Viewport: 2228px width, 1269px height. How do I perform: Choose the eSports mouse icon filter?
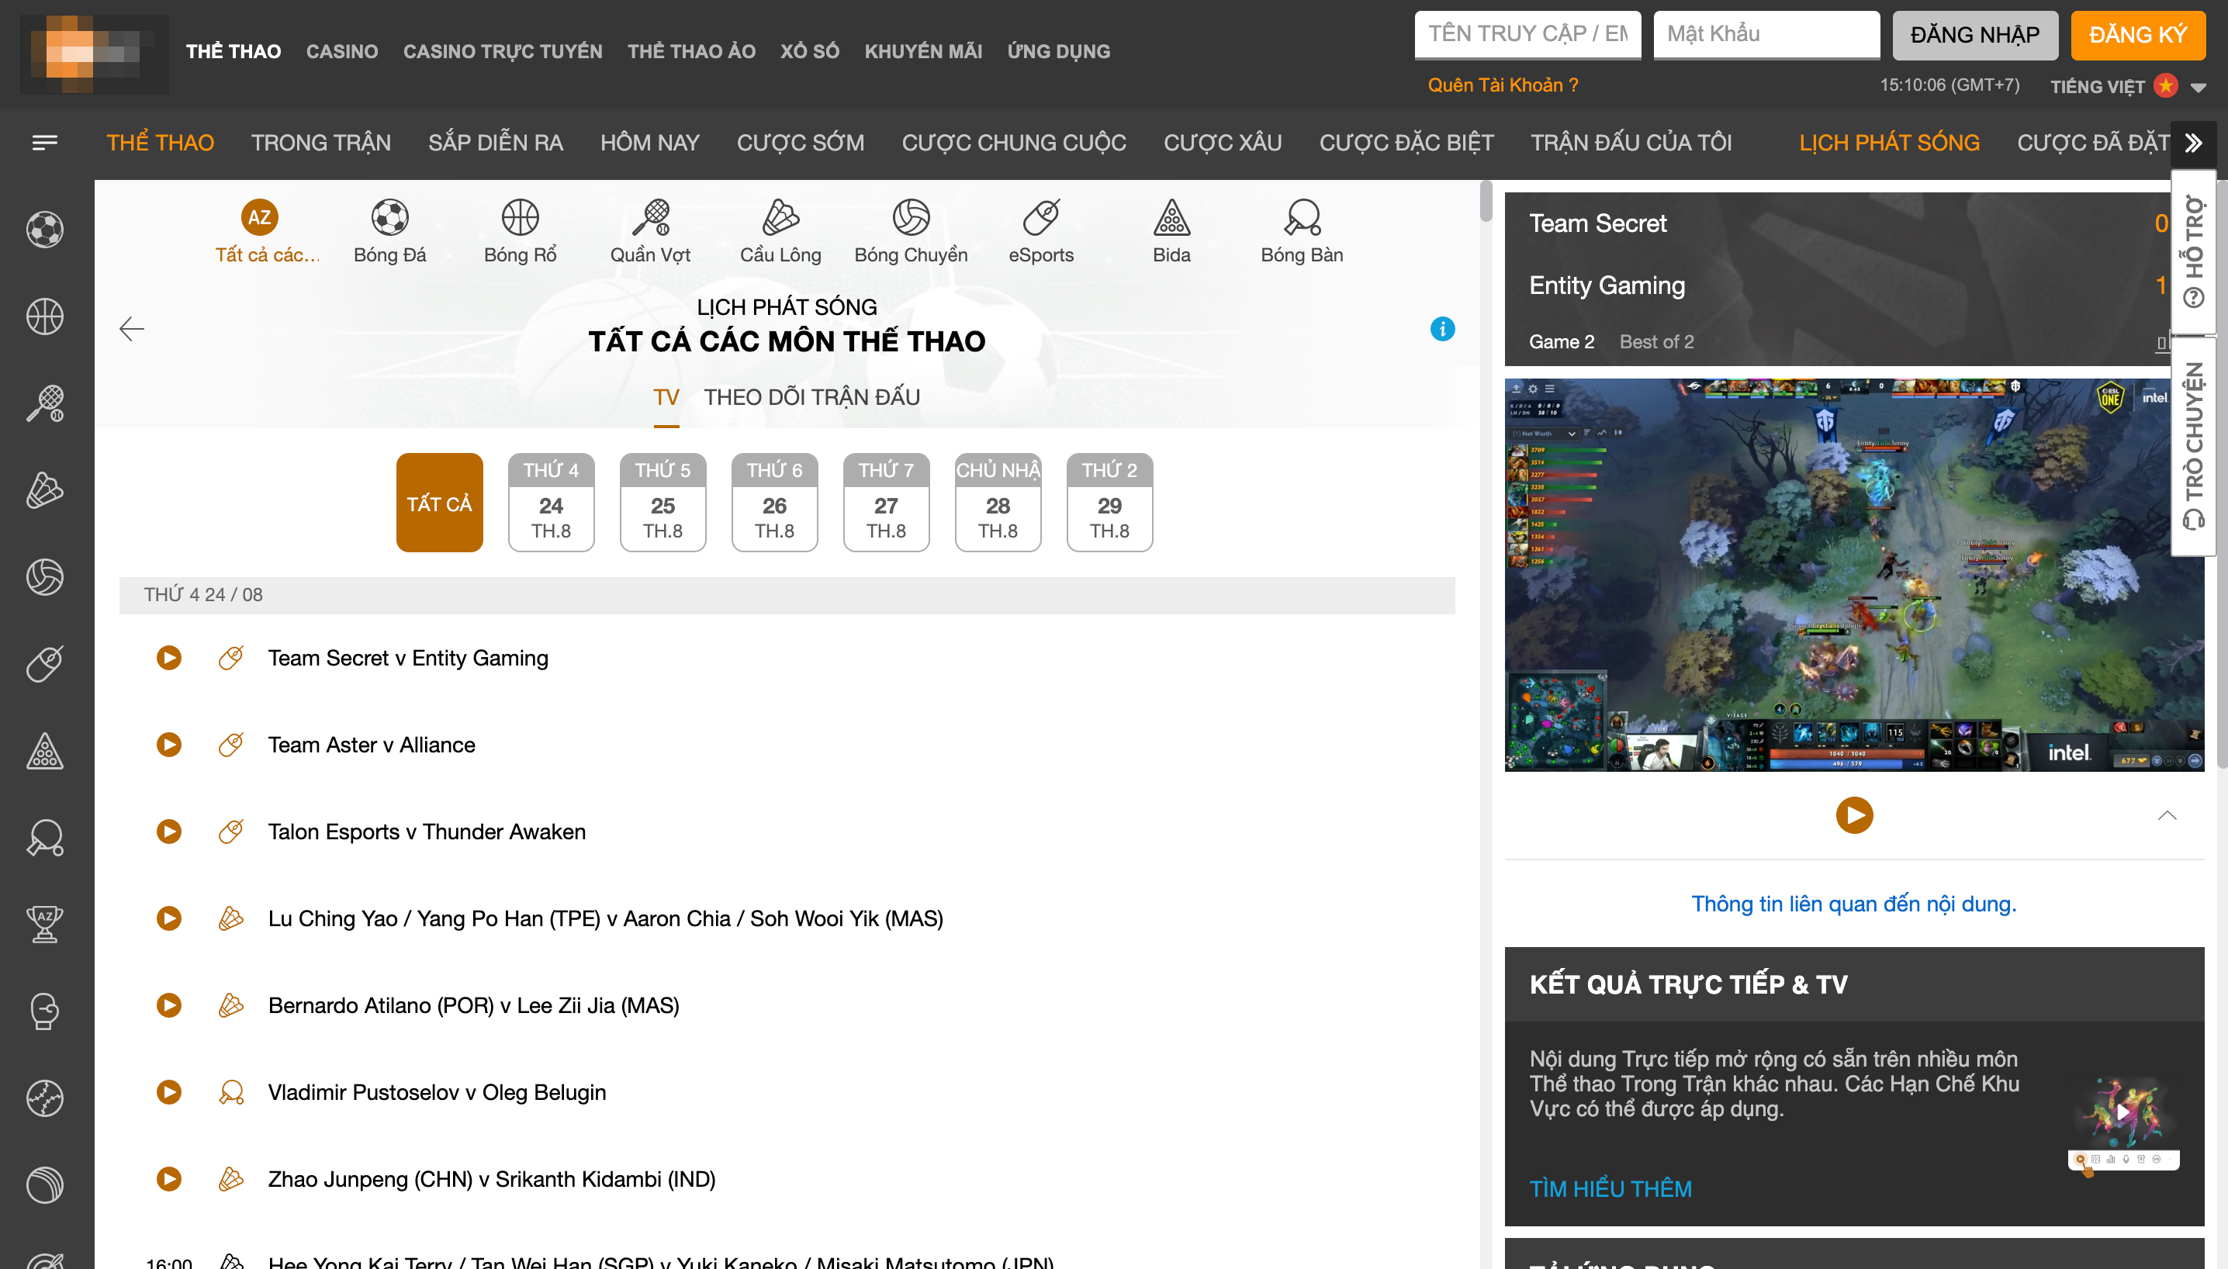pyautogui.click(x=1041, y=218)
